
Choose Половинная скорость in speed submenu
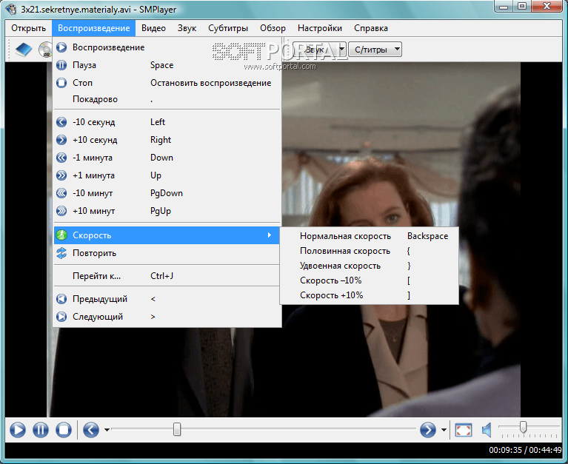pos(369,251)
